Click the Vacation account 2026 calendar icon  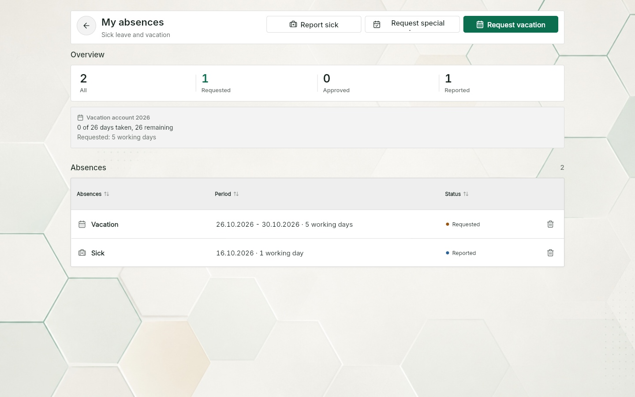[x=80, y=118]
